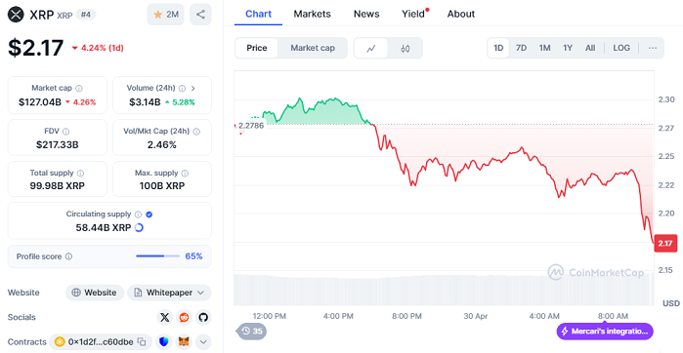Click the 99.98B XRP total supply value
The height and width of the screenshot is (353, 683).
[58, 186]
